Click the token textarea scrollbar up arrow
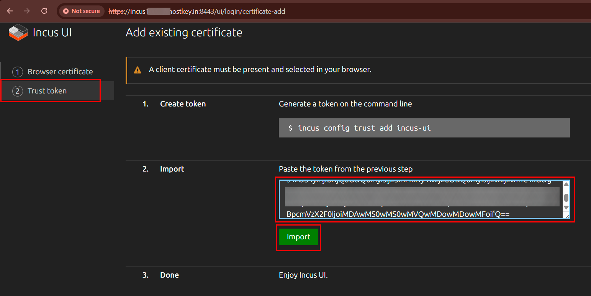 (x=566, y=184)
